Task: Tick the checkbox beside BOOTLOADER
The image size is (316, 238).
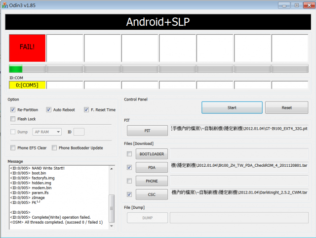Action: (x=129, y=154)
